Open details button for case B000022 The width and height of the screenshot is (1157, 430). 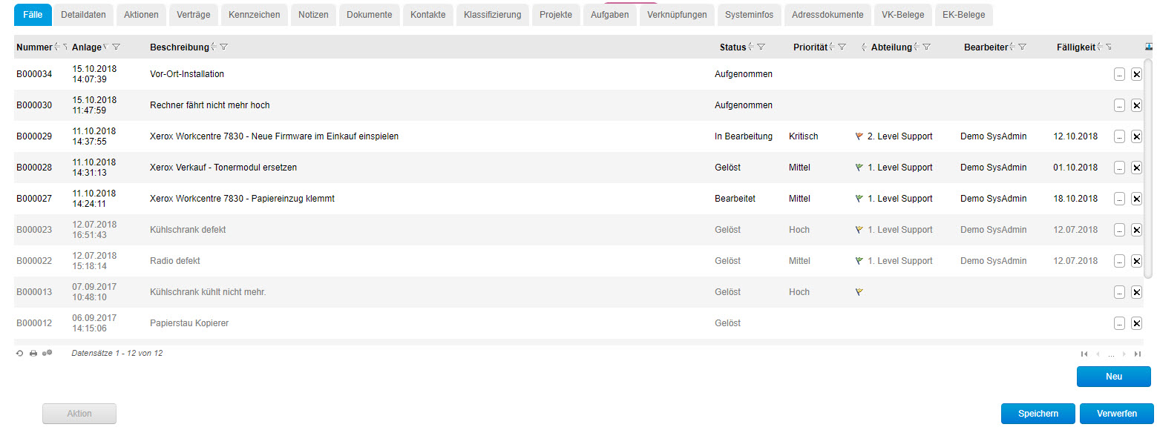(x=1119, y=261)
